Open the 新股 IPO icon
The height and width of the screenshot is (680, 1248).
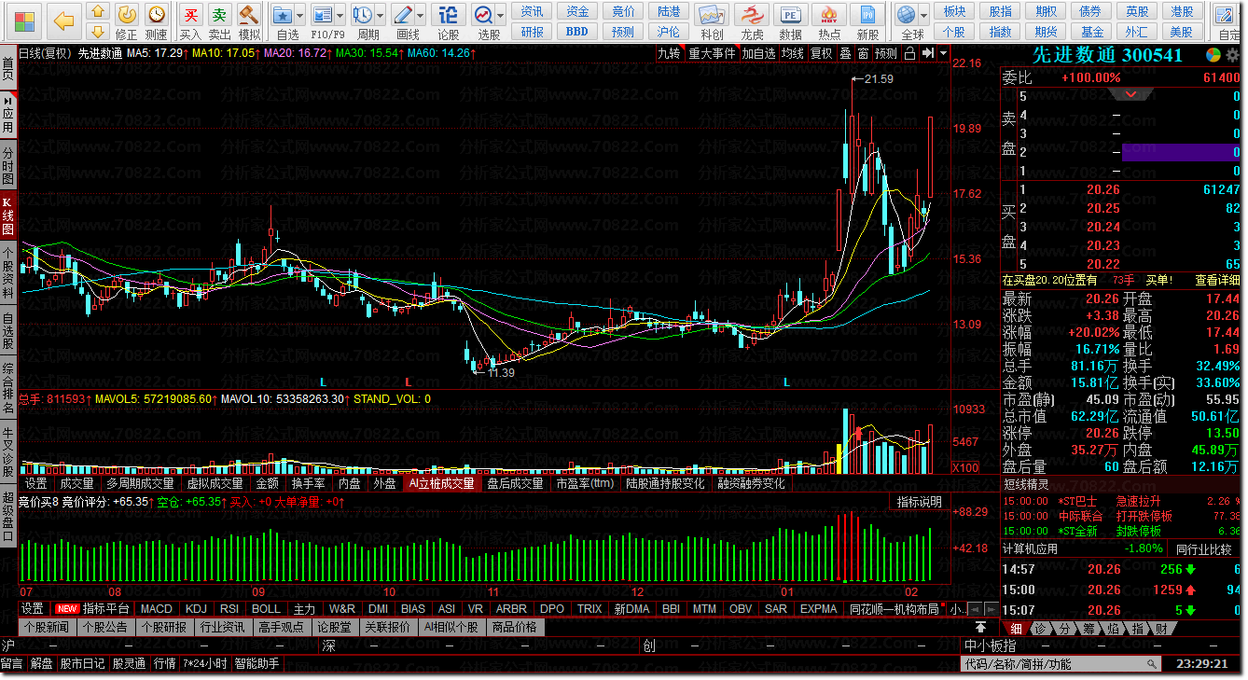(x=867, y=14)
